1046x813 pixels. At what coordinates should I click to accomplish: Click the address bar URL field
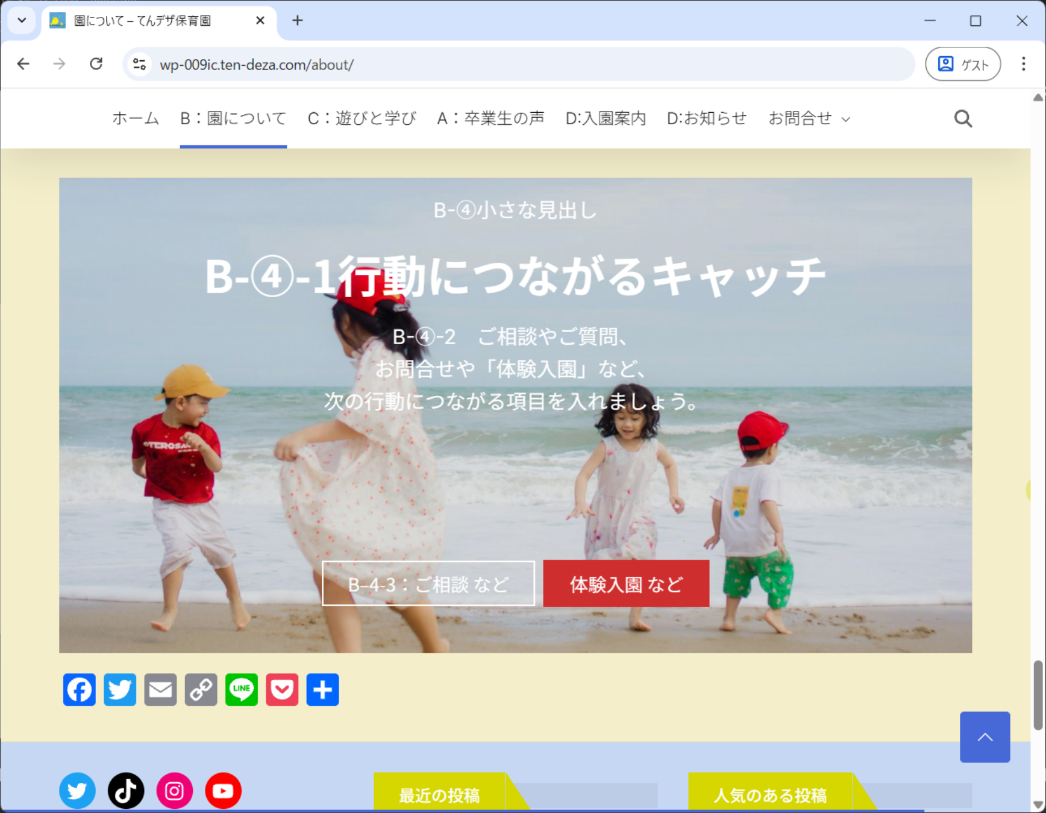(x=518, y=64)
